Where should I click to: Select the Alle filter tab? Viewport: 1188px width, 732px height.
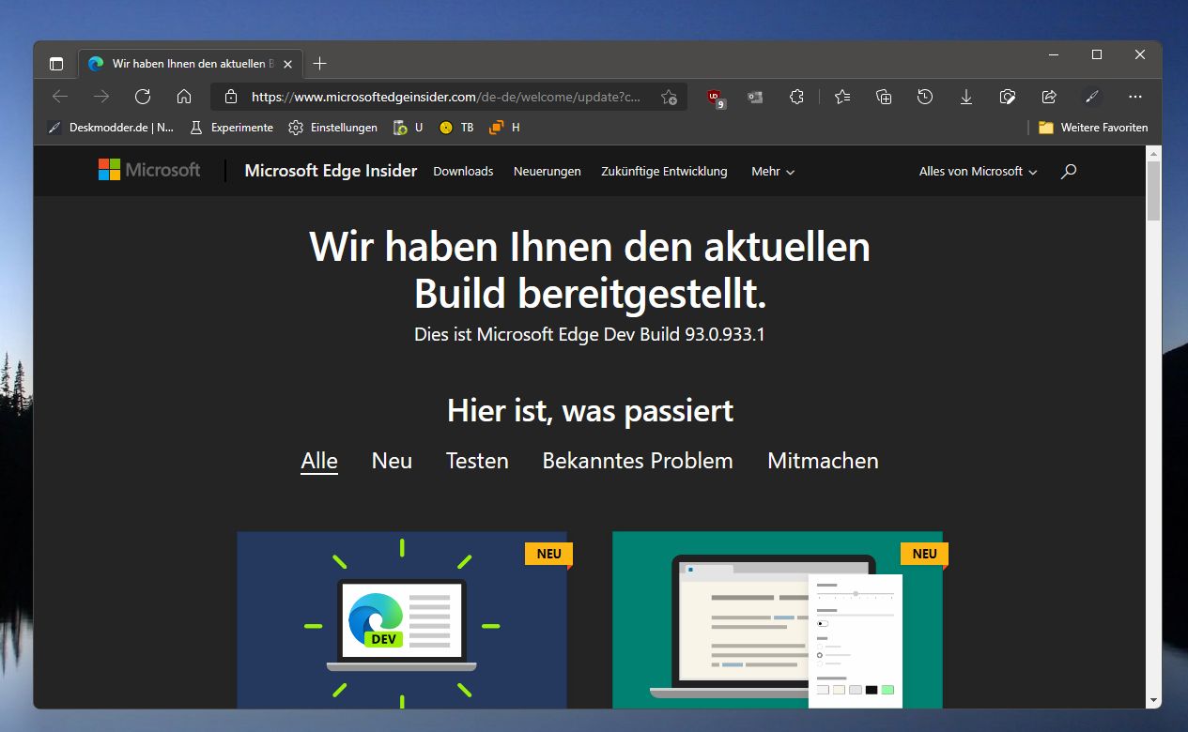[x=319, y=462]
